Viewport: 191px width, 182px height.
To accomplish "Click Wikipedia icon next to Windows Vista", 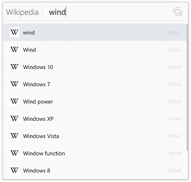I will coord(14,136).
